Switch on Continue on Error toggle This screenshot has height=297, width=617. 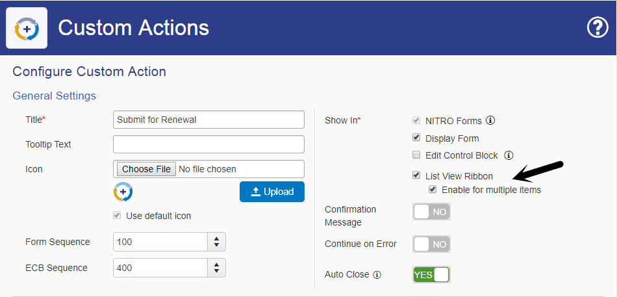[431, 244]
